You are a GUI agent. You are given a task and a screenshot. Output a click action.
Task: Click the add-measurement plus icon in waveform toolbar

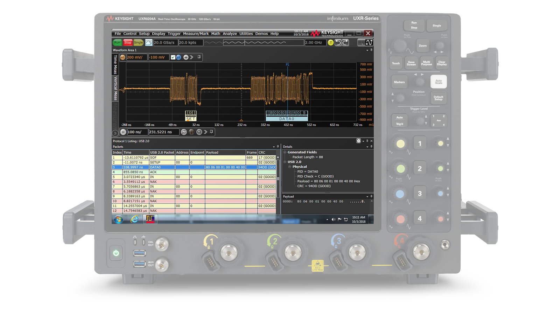[186, 57]
